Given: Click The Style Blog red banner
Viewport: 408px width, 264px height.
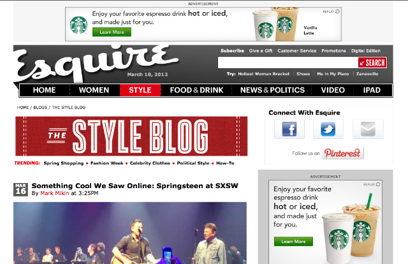Looking at the screenshot, I should (131, 136).
